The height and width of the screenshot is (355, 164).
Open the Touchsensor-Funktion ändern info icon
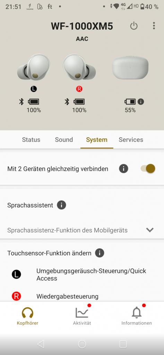pyautogui.click(x=100, y=253)
